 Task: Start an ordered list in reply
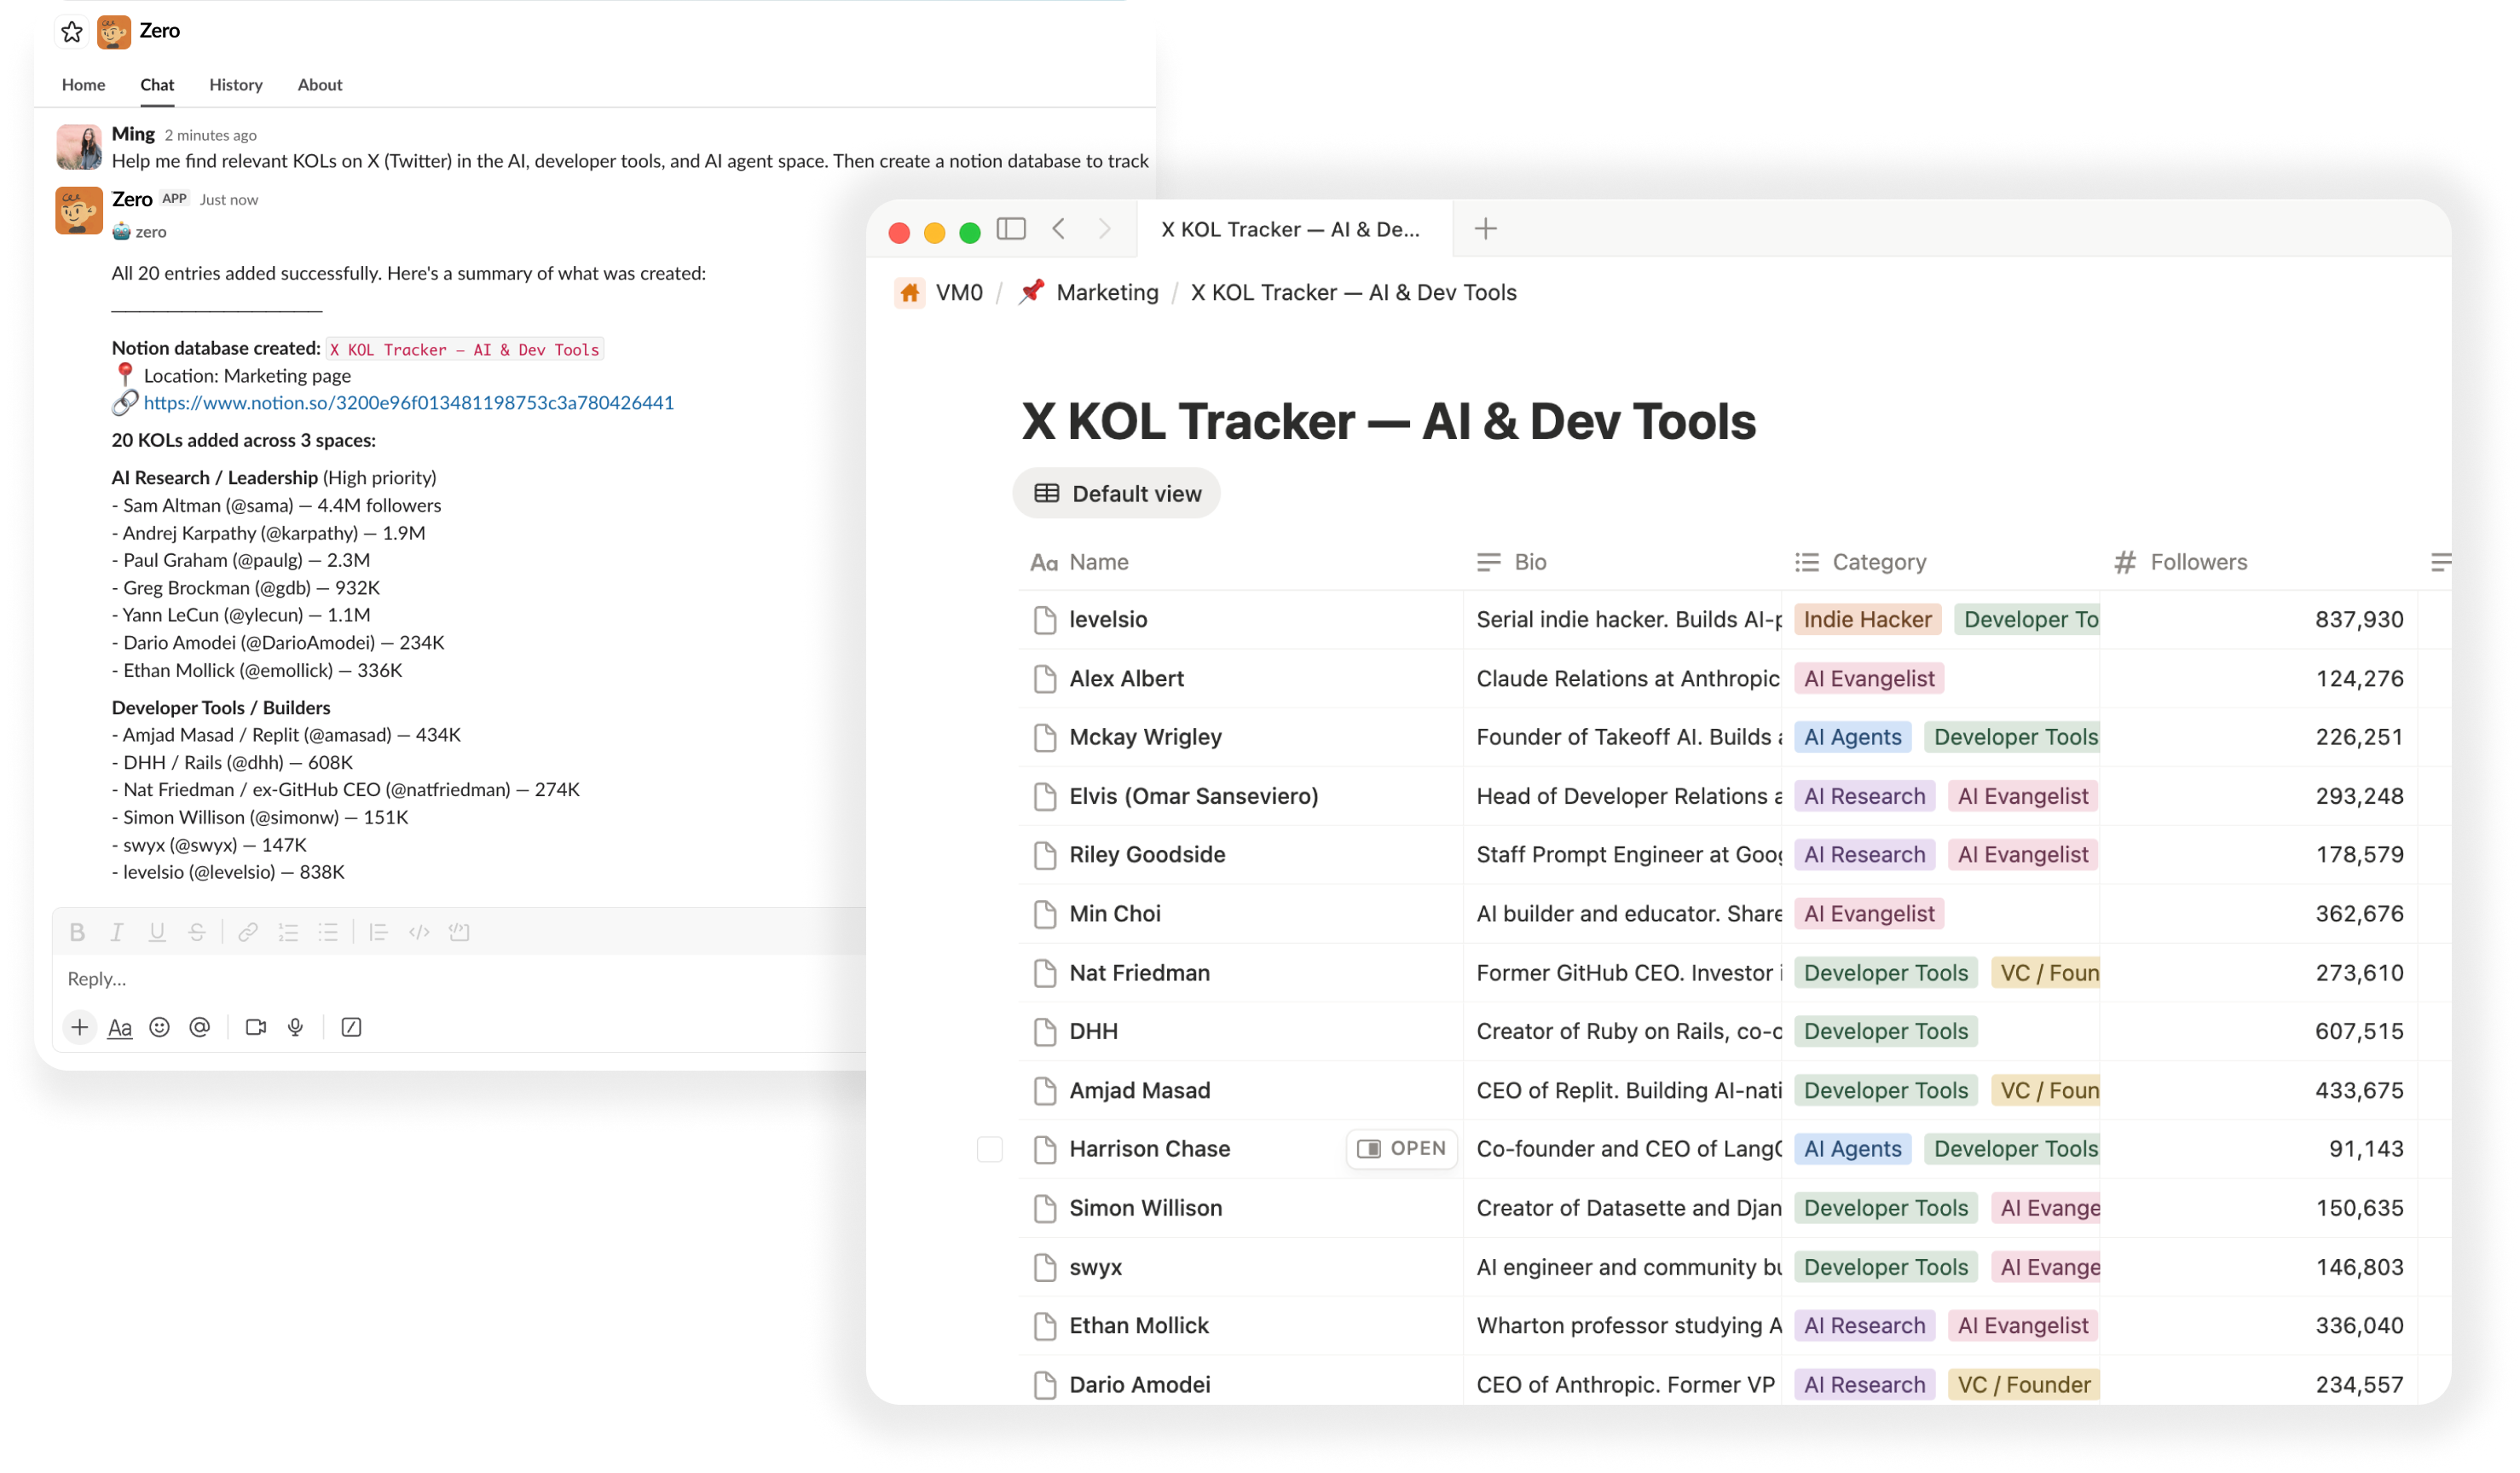[288, 932]
